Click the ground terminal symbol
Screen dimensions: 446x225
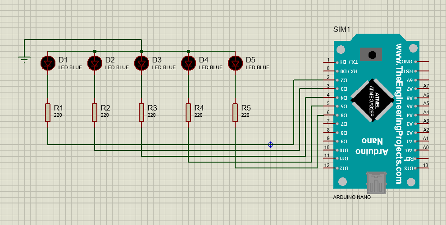click(24, 60)
